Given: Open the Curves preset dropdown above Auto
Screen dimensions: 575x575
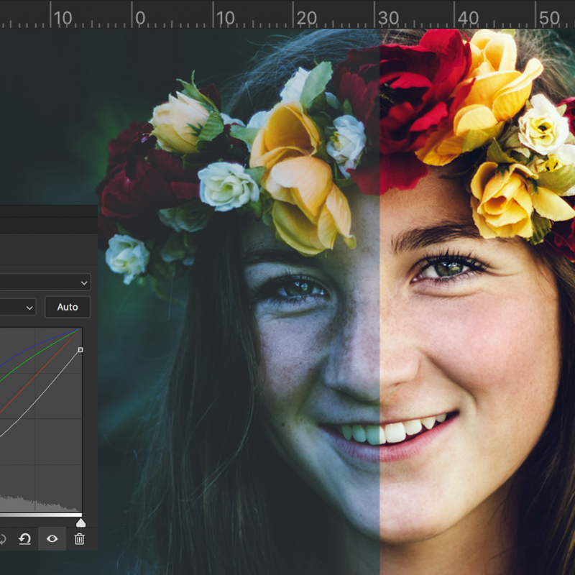Looking at the screenshot, I should [45, 282].
